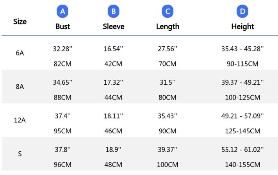Screen dimensions: 278x175
Task: Click the 140-155CM height range
Action: [x=242, y=164]
